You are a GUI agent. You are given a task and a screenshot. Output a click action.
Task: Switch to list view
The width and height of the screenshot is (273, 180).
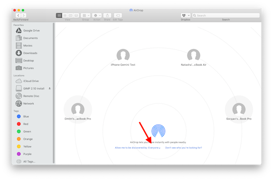pyautogui.click(x=65, y=16)
